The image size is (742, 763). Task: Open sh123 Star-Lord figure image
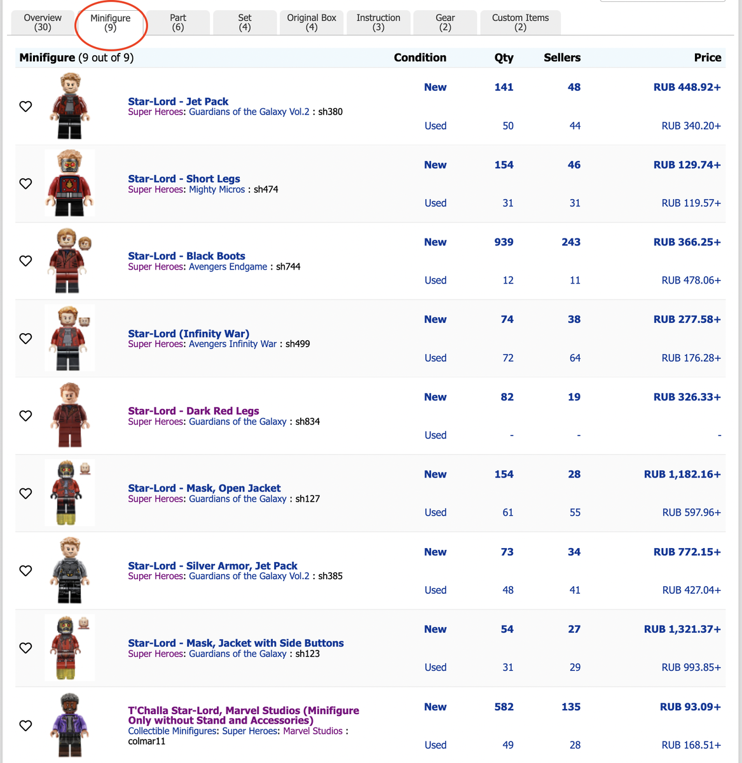70,648
